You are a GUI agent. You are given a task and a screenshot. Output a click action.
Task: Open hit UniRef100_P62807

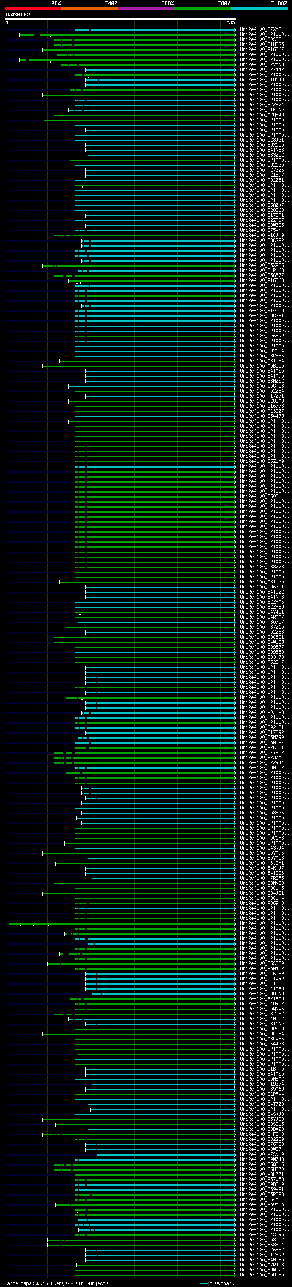pos(262,662)
